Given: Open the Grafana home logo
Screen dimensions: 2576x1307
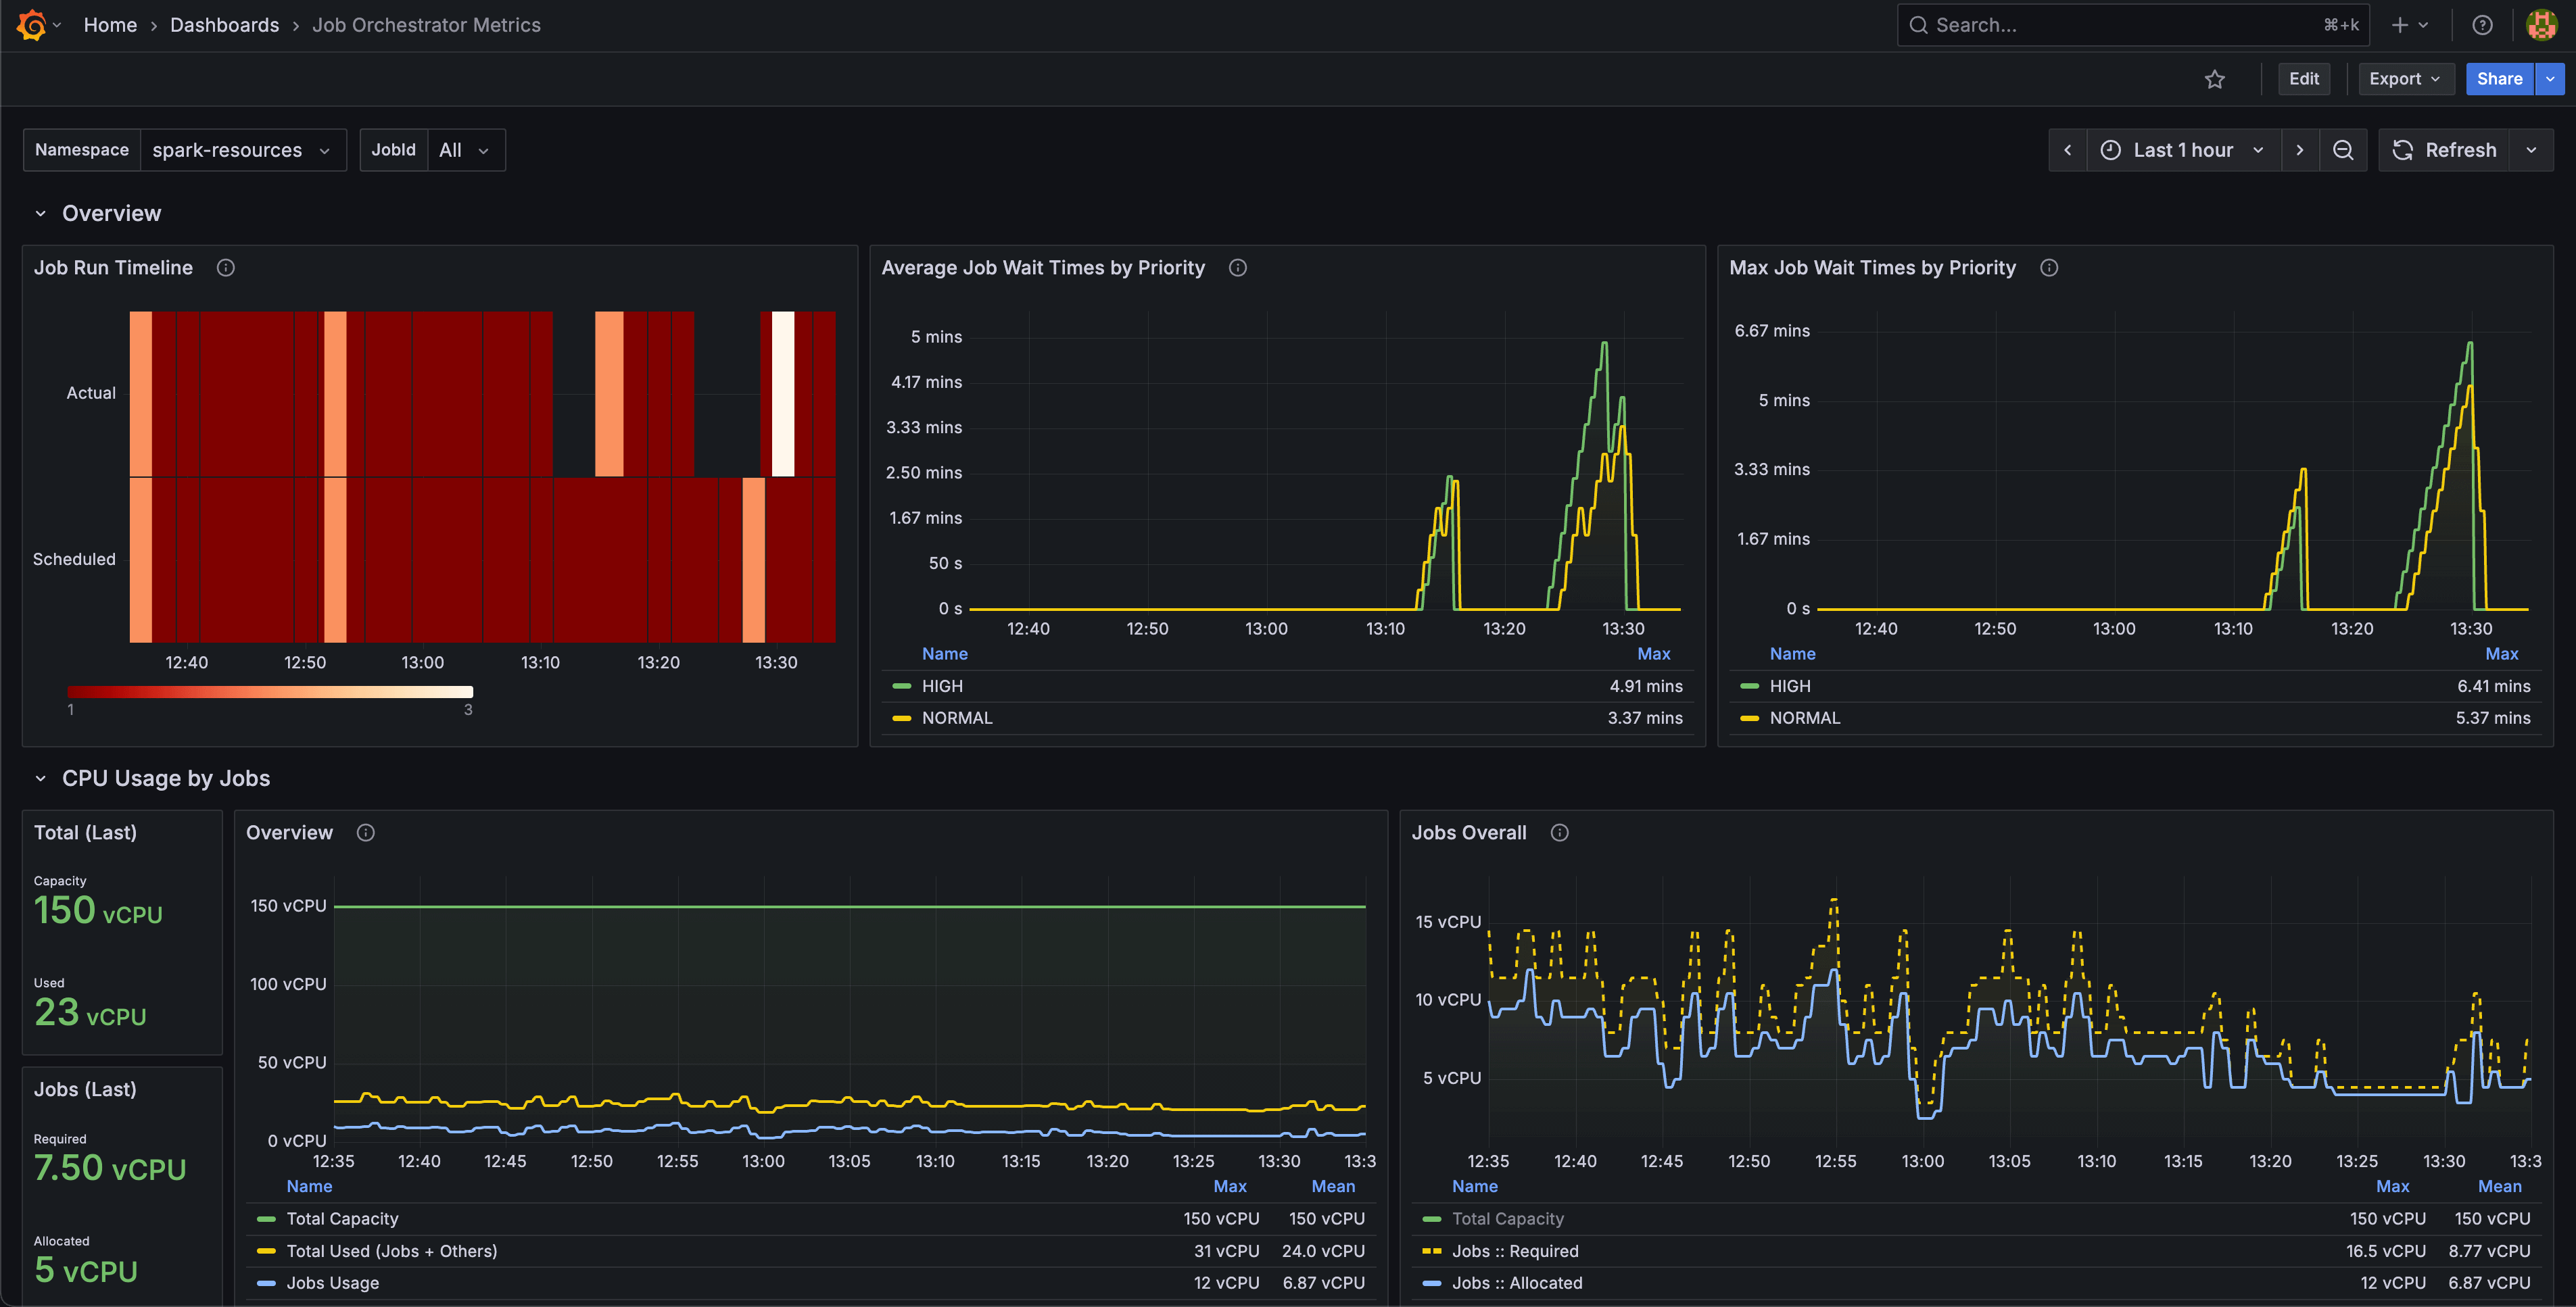Looking at the screenshot, I should 31,24.
